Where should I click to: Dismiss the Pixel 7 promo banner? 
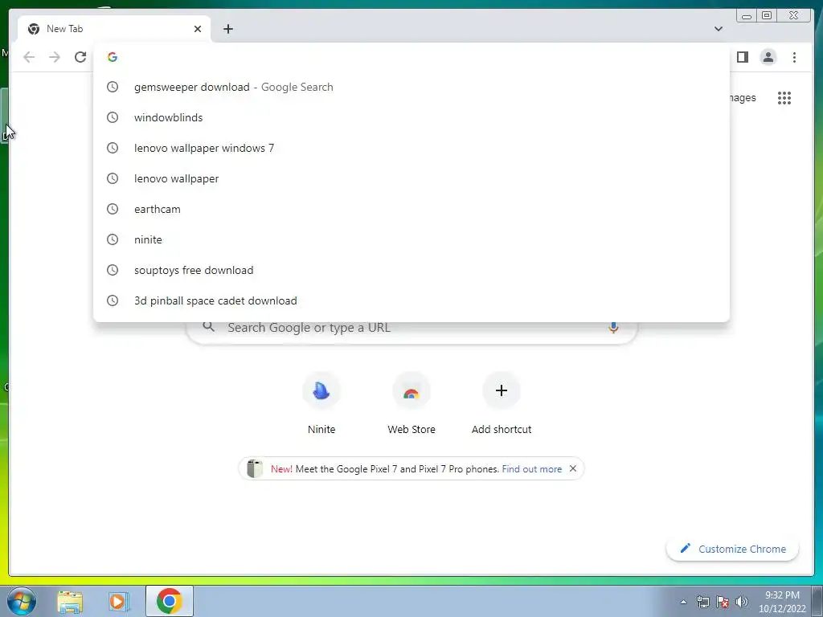click(573, 468)
